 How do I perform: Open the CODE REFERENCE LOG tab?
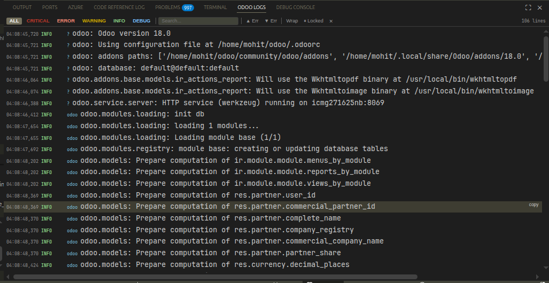pos(119,7)
